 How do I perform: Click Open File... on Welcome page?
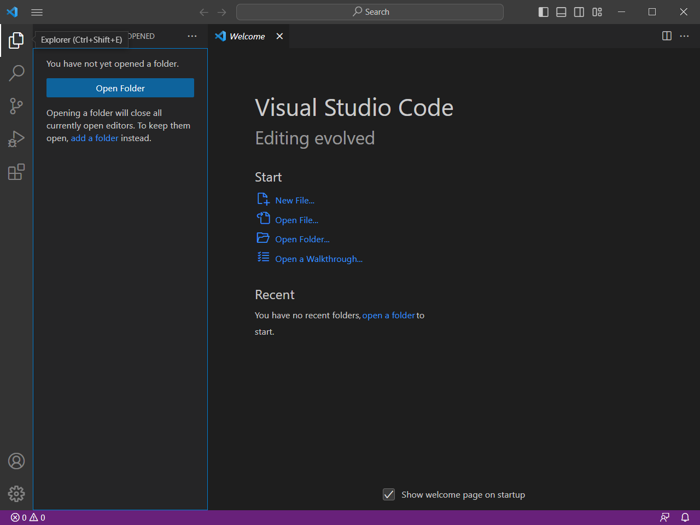pyautogui.click(x=296, y=220)
